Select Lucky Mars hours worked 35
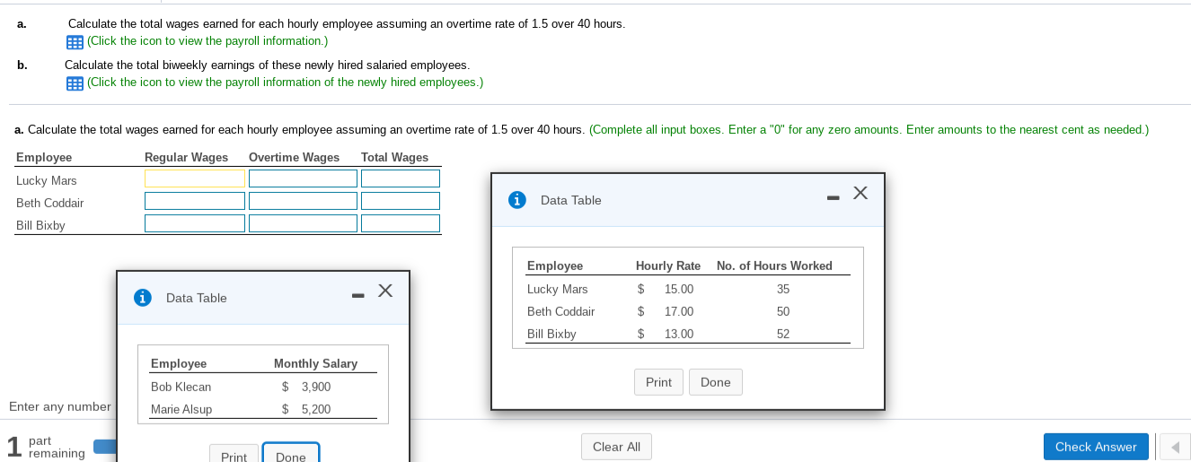The image size is (1191, 462). point(783,289)
